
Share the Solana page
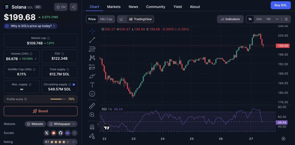click(x=73, y=7)
